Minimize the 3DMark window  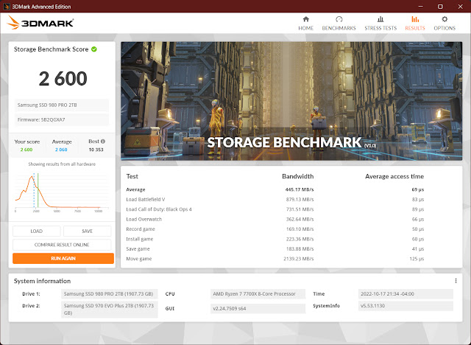click(420, 7)
